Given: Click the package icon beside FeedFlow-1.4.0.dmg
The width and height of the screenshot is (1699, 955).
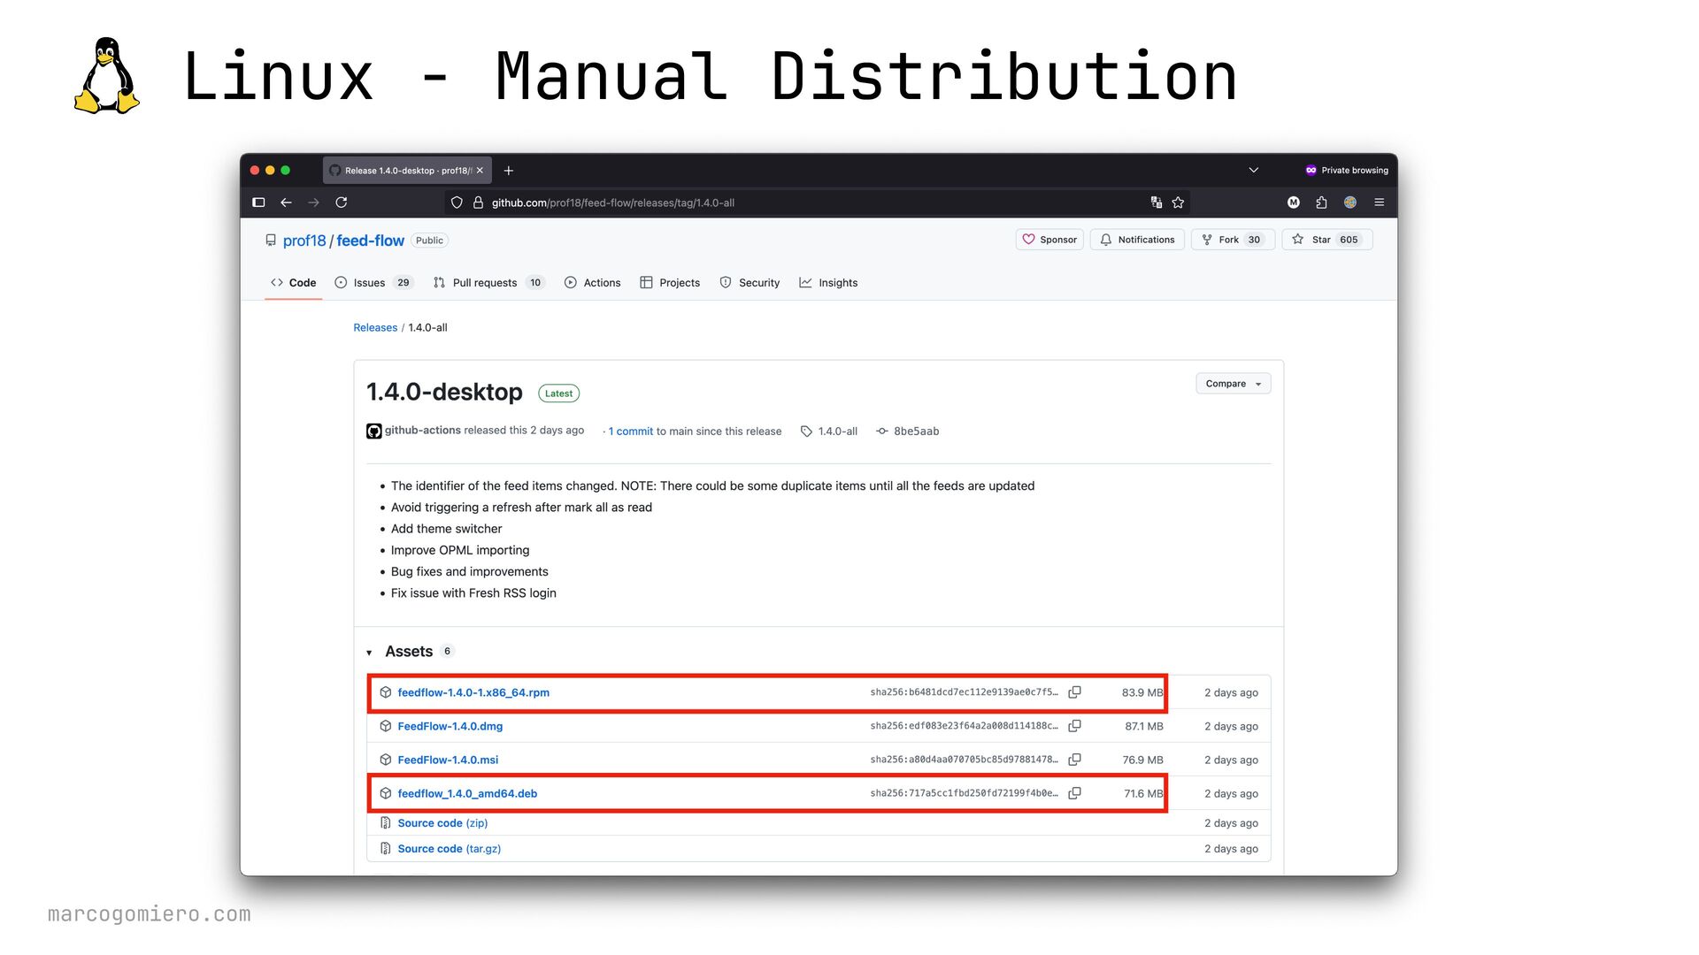Looking at the screenshot, I should [x=386, y=726].
